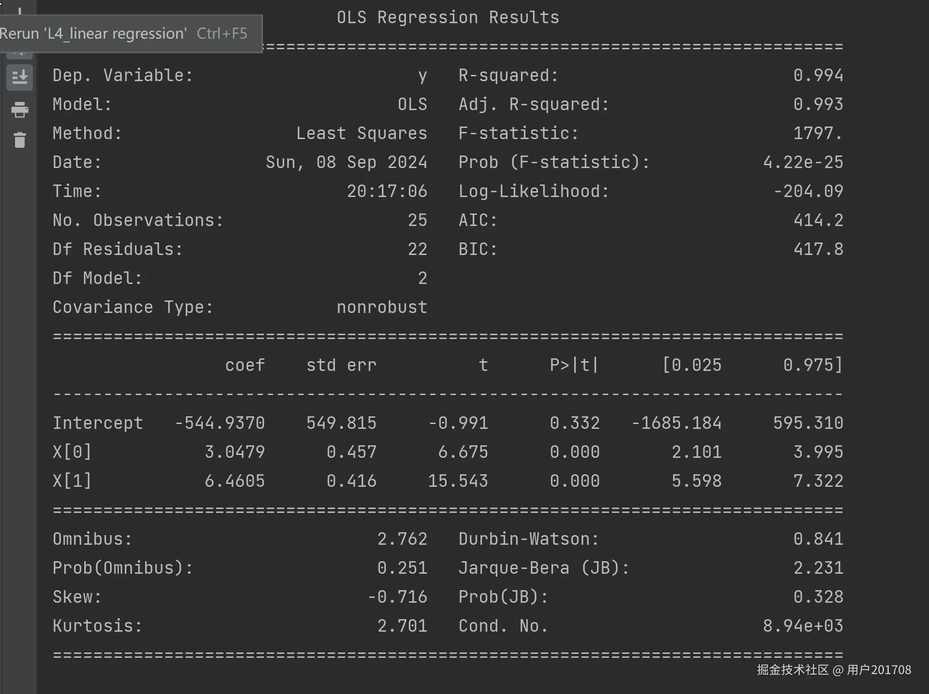Viewport: 929px width, 694px height.
Task: Click the X[1] coefficient 6.4605
Action: tap(234, 481)
